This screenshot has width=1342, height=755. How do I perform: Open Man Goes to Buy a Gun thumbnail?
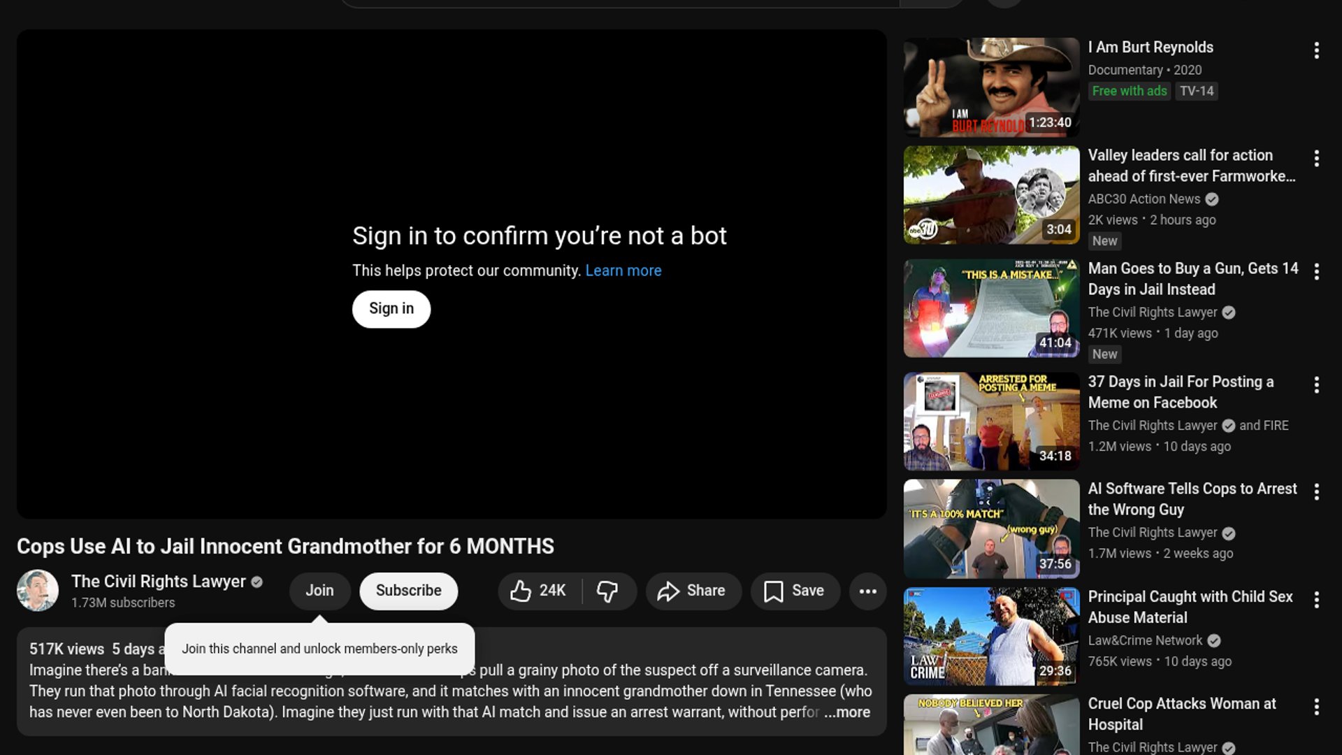991,308
